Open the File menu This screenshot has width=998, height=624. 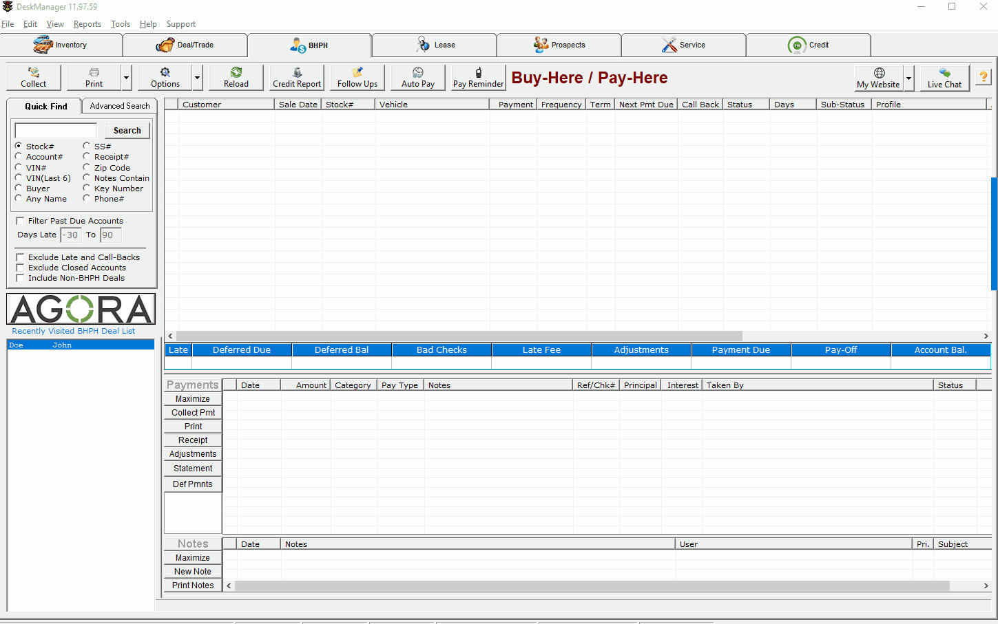(x=8, y=24)
